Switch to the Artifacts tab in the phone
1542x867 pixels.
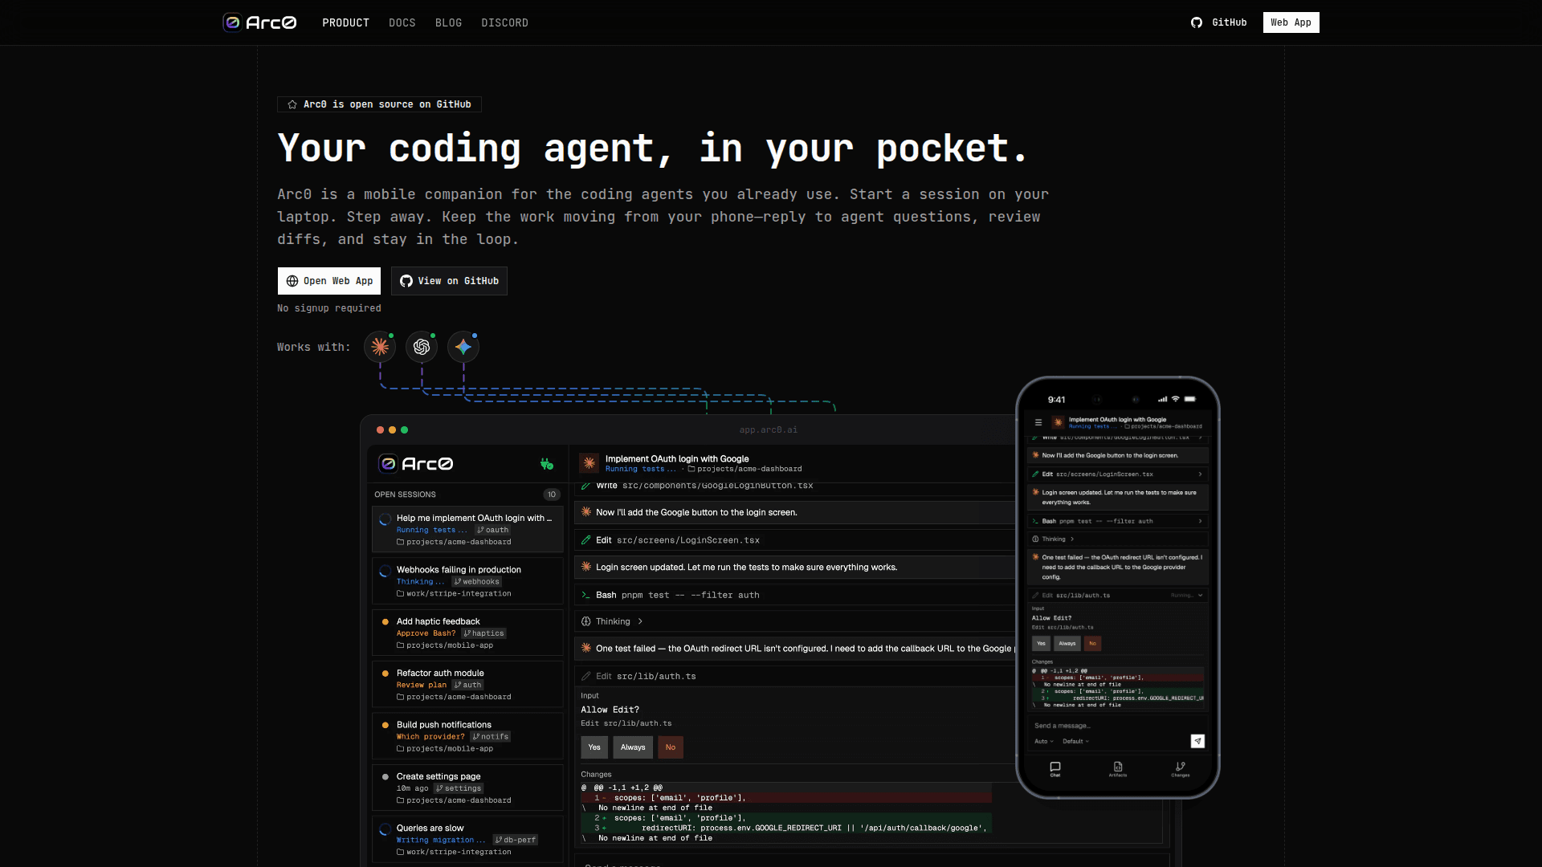[1118, 769]
